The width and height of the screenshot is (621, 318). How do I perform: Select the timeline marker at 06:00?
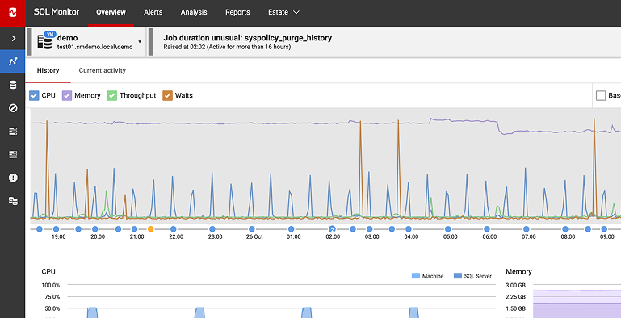(487, 229)
